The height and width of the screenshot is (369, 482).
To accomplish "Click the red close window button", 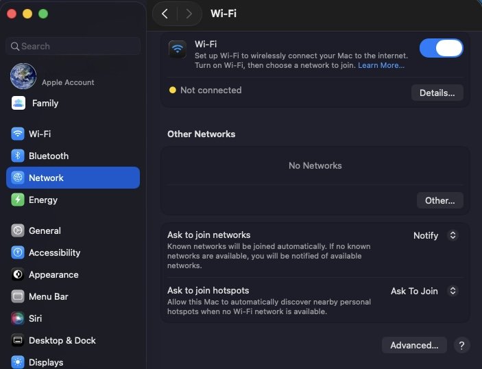I will coord(12,14).
